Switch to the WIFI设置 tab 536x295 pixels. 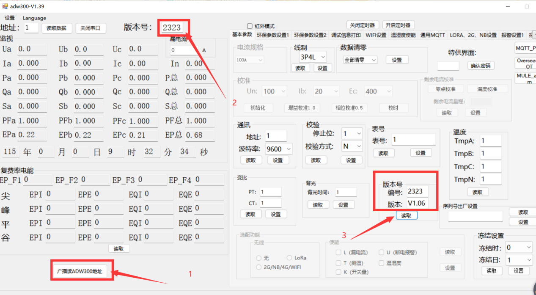coord(376,35)
